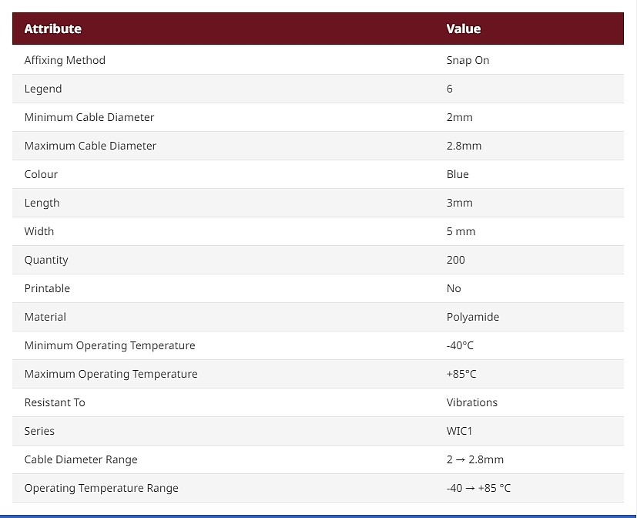
Task: Select the WIC1 series value
Action: point(459,431)
